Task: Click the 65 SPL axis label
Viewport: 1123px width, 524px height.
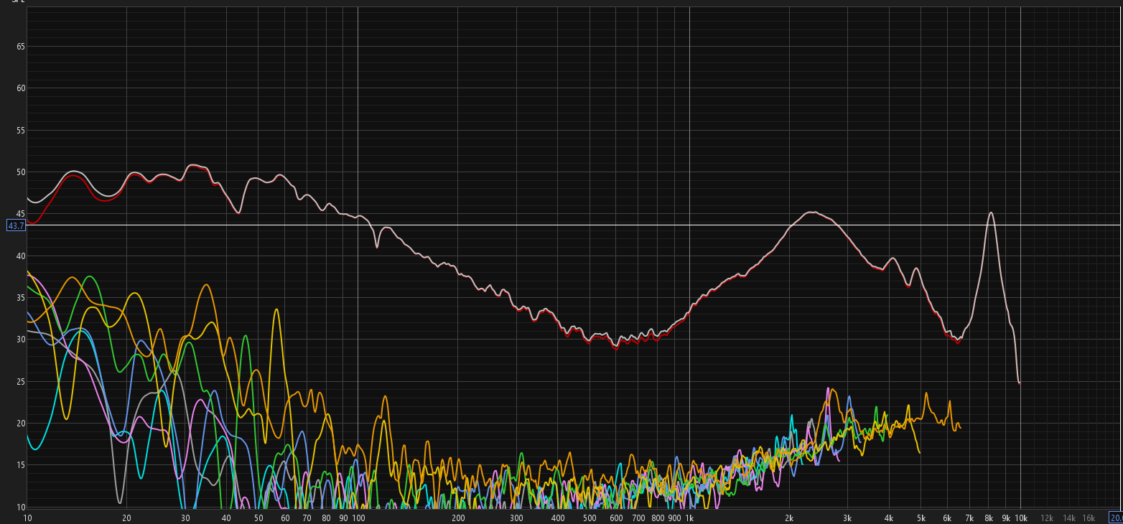Action: click(21, 47)
